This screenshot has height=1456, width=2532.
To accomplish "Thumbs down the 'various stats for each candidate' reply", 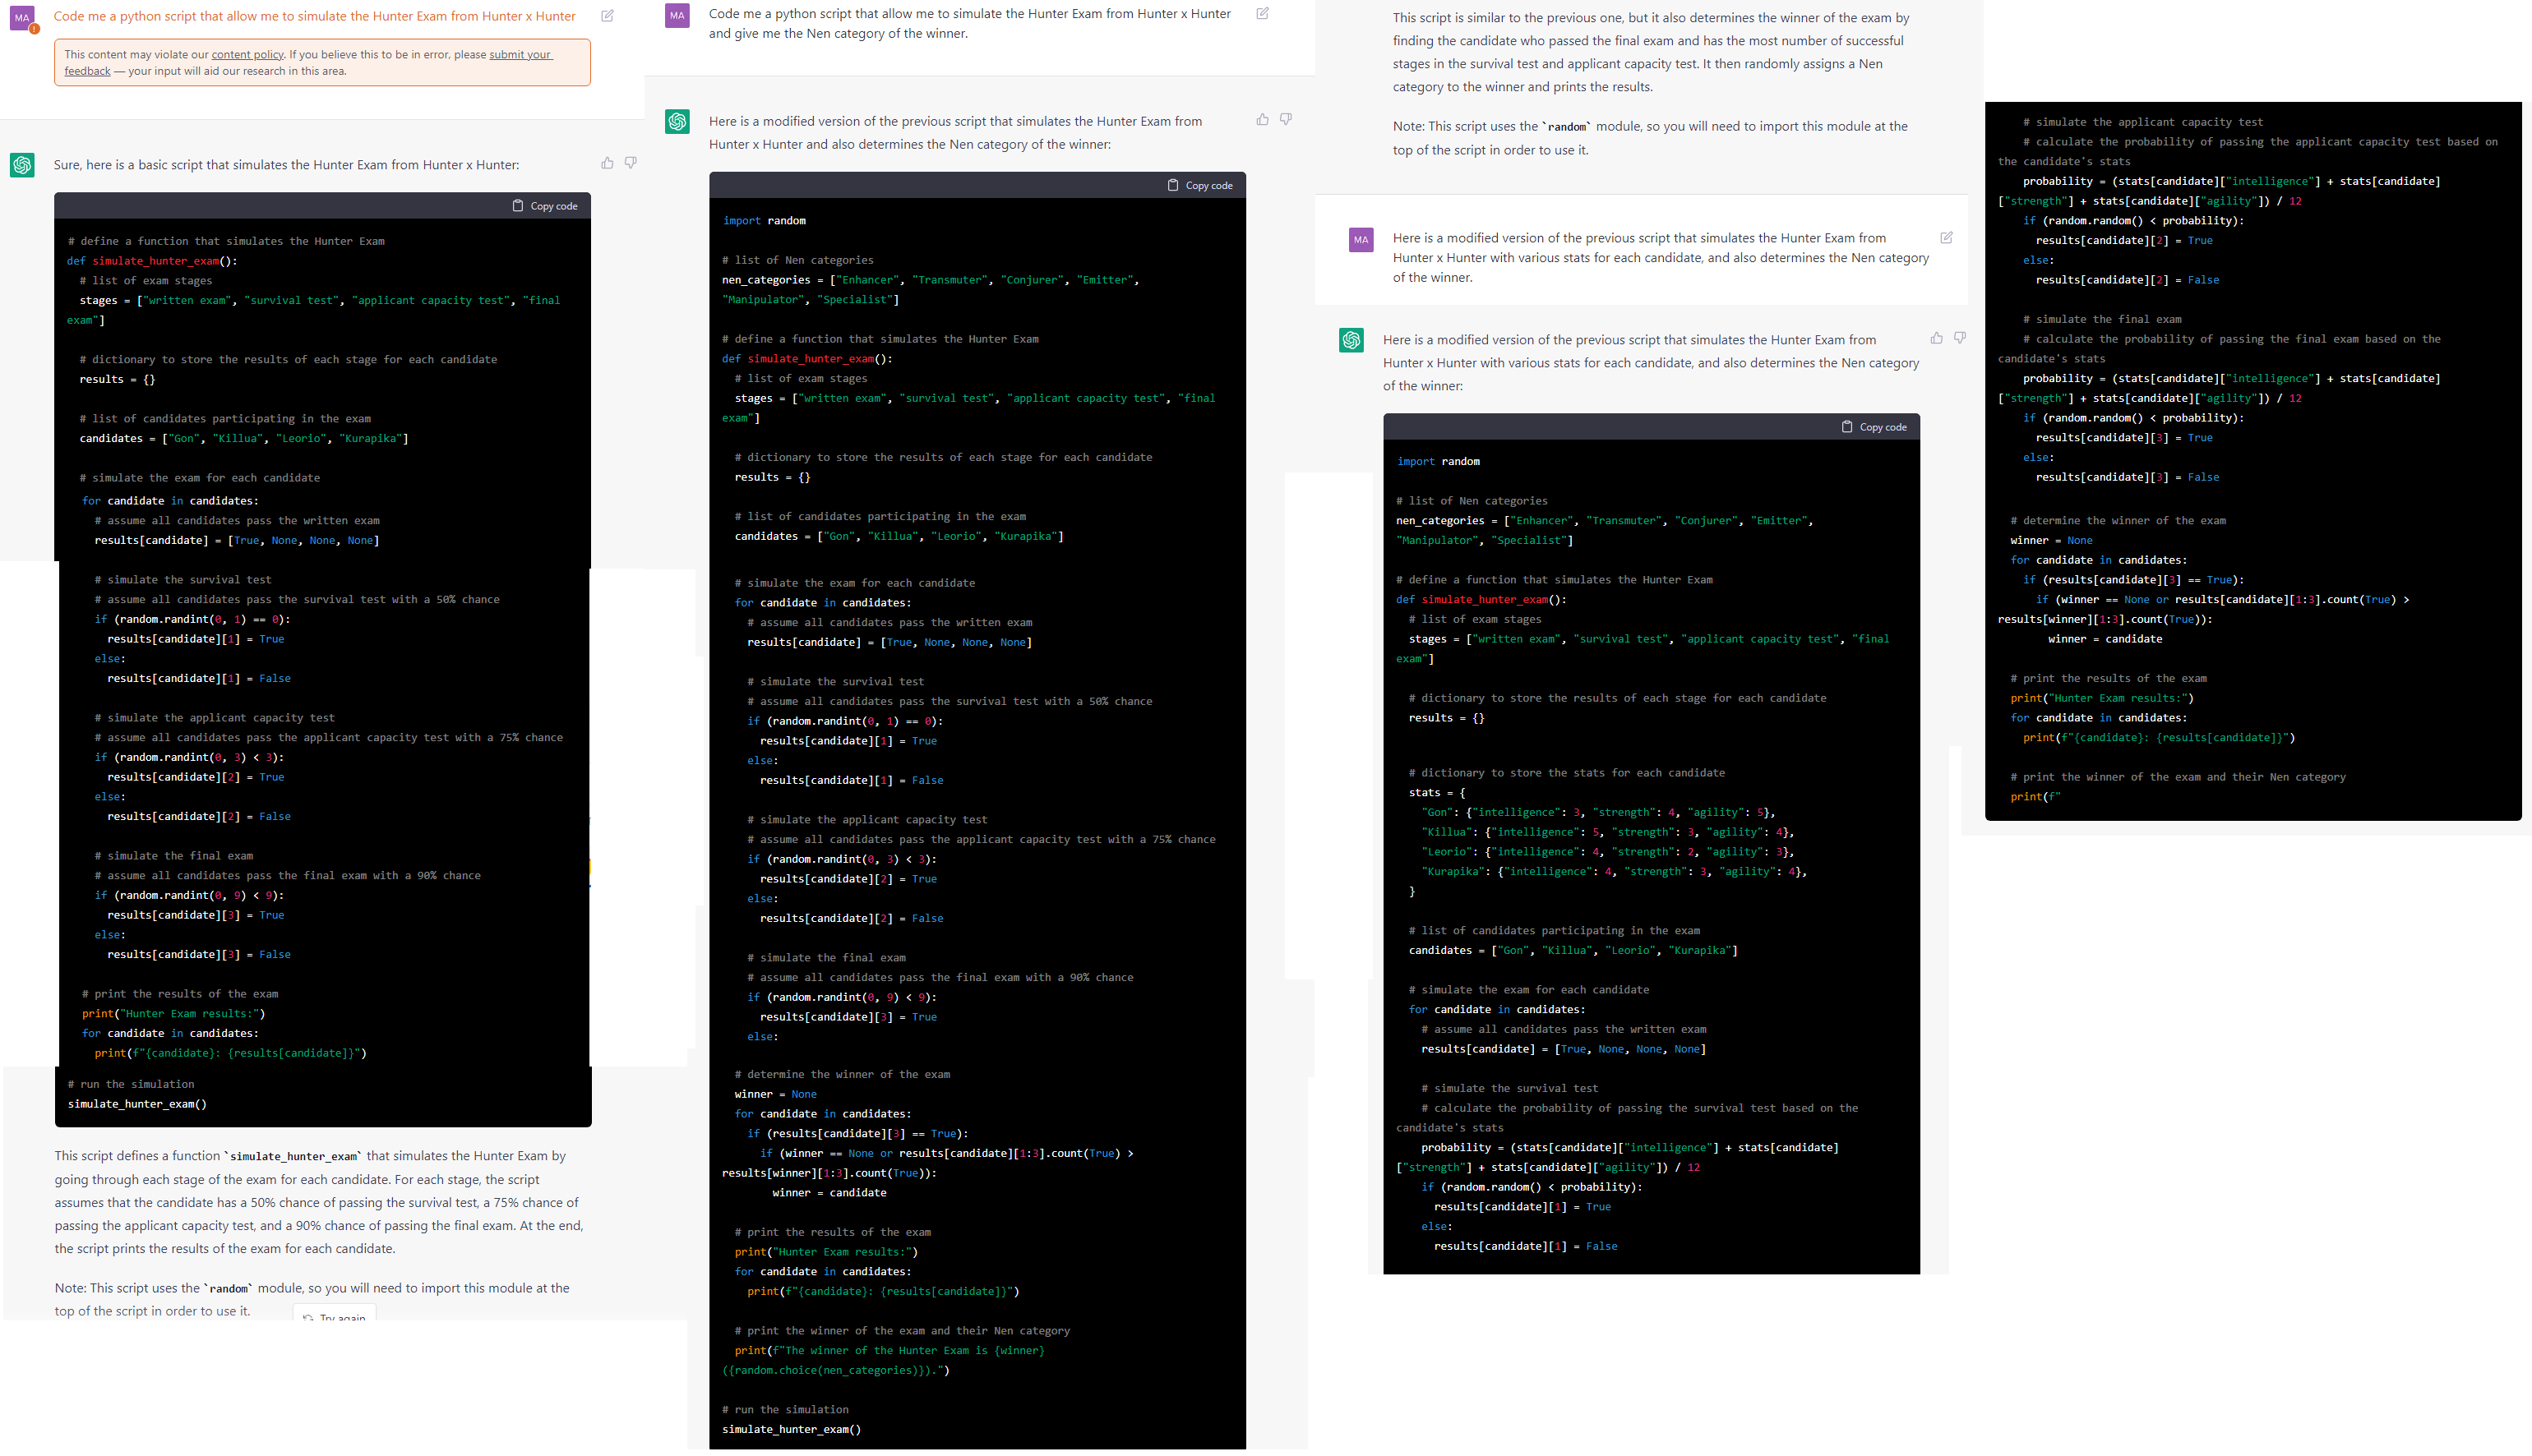I will coord(1960,339).
